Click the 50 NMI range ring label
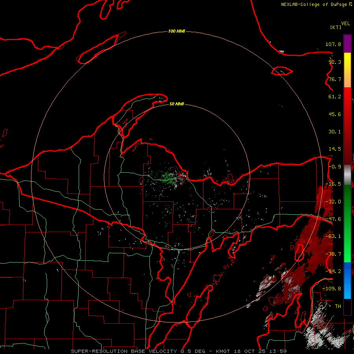Image resolution: width=354 pixels, height=354 pixels. point(177,104)
